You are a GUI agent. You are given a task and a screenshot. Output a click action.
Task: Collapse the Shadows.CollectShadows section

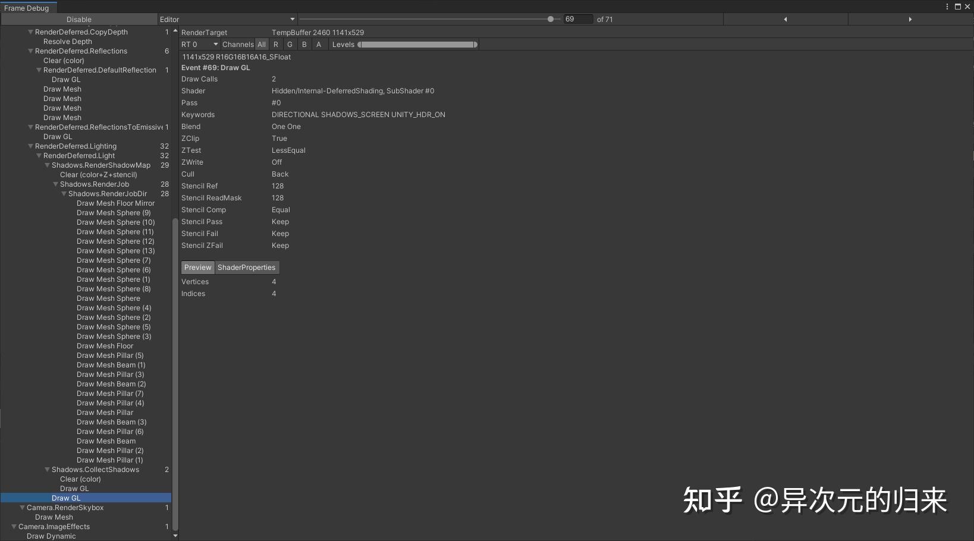tap(48, 470)
